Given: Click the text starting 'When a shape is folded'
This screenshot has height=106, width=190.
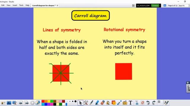Looking at the screenshot, I should [x=62, y=47].
